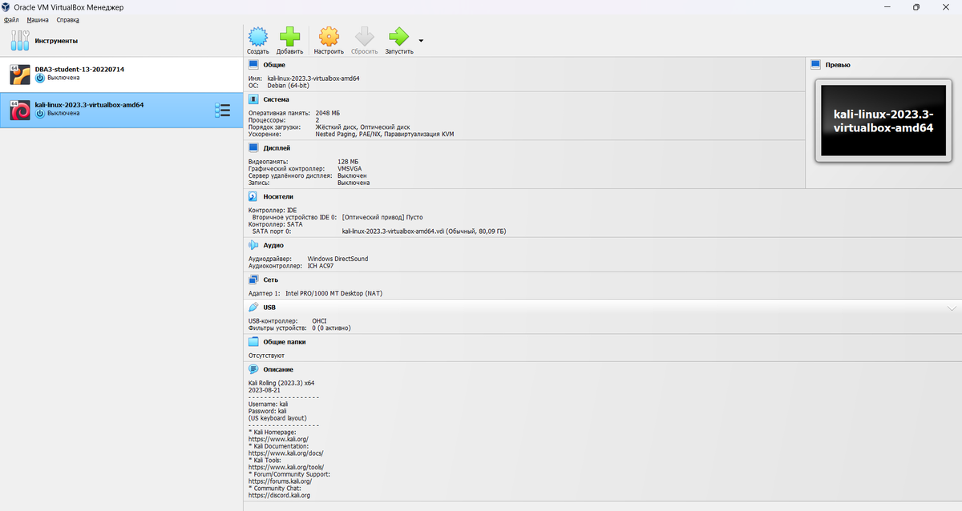Click the Описание speech-bubble icon

click(253, 369)
